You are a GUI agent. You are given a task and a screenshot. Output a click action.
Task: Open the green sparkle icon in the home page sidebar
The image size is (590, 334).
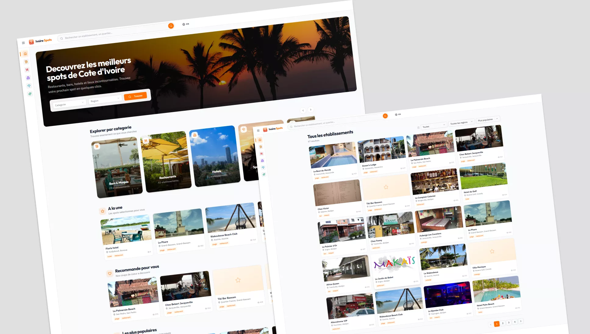30,94
